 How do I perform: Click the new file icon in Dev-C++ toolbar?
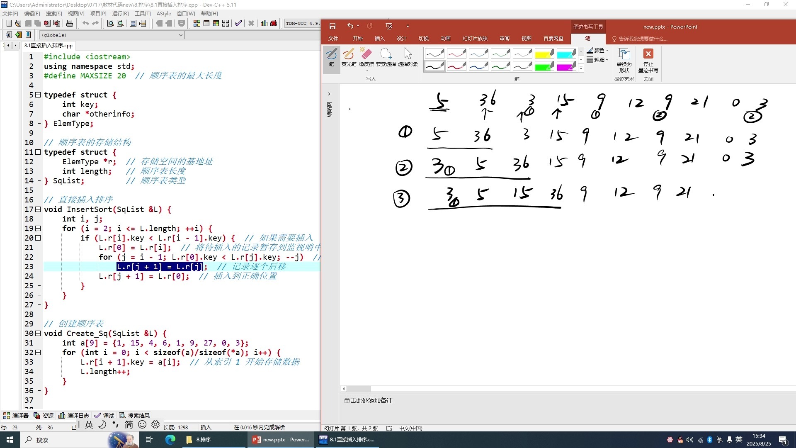tap(9, 23)
